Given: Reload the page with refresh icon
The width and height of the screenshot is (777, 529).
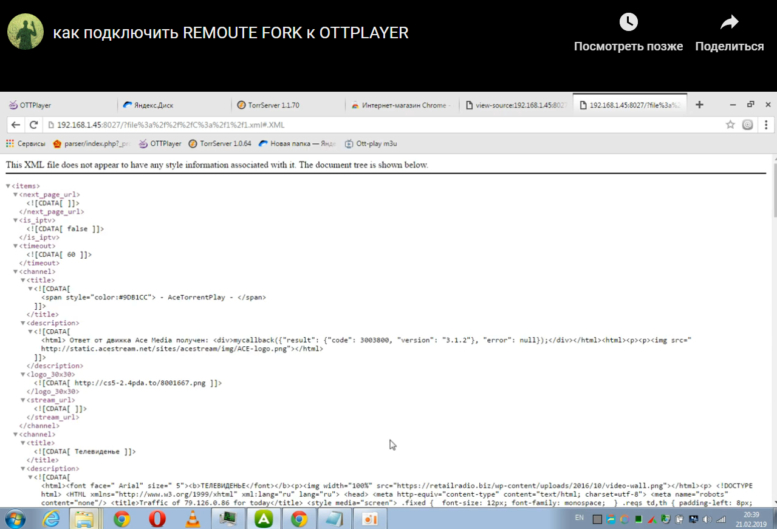Looking at the screenshot, I should (x=34, y=125).
